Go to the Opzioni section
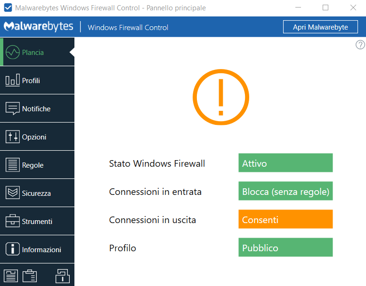This screenshot has width=366, height=286. [x=37, y=137]
